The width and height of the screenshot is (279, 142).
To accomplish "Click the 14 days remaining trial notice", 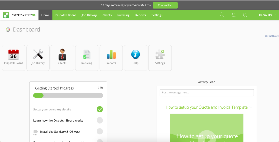I will [x=126, y=5].
